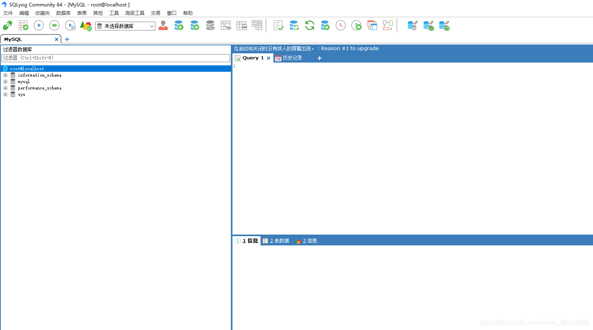
Task: Click the Reason #1 to upgrade link
Action: click(350, 49)
